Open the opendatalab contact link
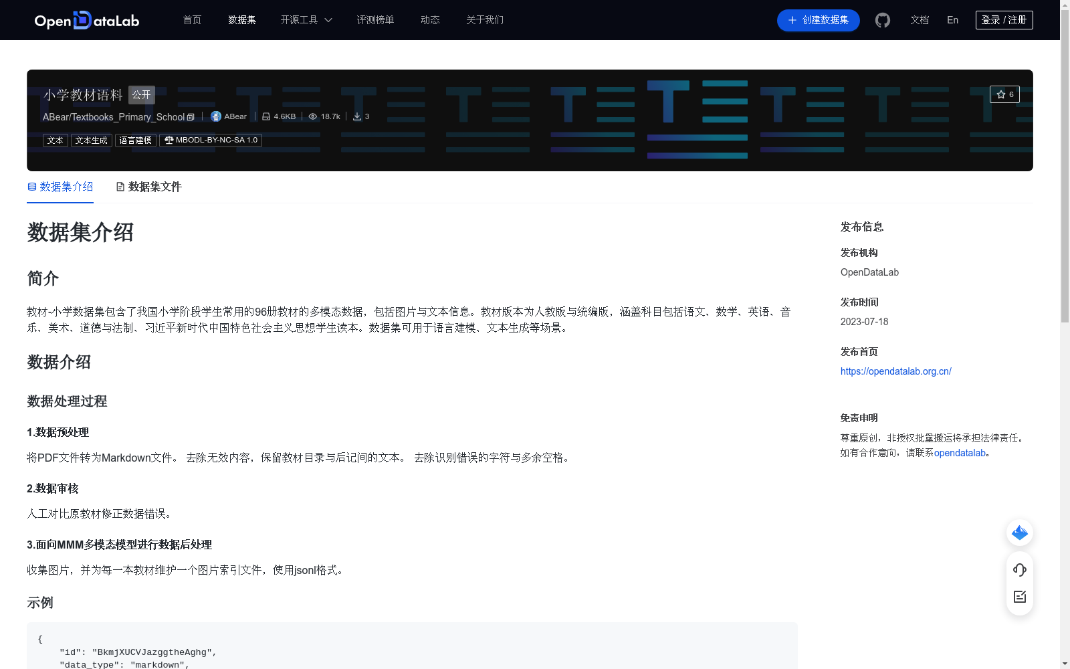The width and height of the screenshot is (1070, 669). click(x=960, y=453)
